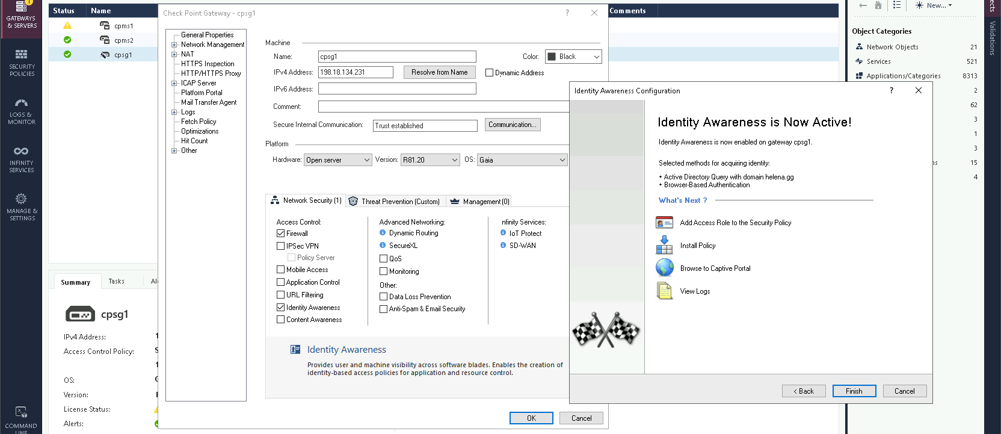
Task: Expand Network Management tree node
Action: point(174,45)
